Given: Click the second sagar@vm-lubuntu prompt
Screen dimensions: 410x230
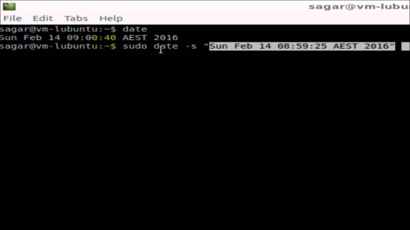Looking at the screenshot, I should tap(58, 46).
